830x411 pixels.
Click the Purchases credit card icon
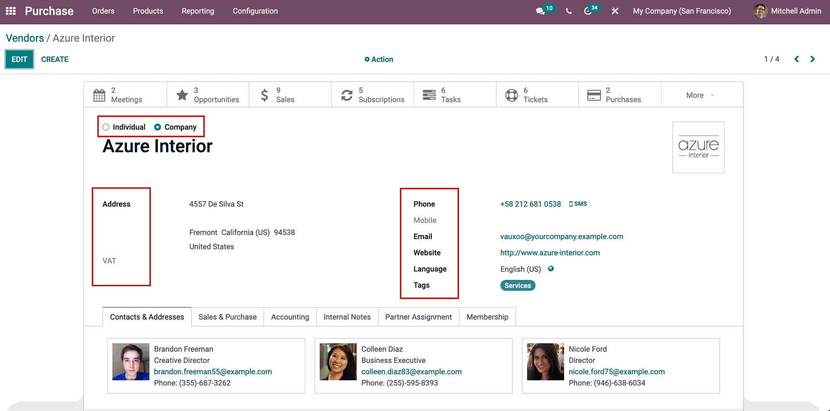pos(594,95)
